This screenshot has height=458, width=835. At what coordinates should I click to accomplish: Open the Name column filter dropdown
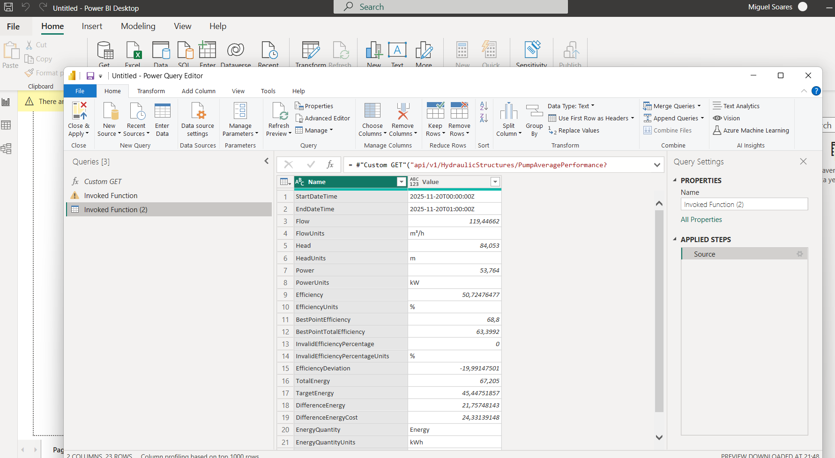tap(401, 182)
